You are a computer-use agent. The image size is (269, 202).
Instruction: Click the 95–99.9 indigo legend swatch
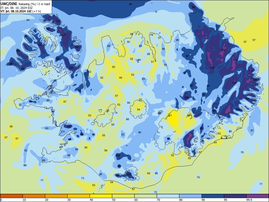coord(235,196)
